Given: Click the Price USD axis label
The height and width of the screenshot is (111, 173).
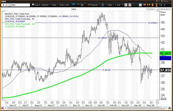Looking at the screenshot, I should pyautogui.click(x=163, y=14).
